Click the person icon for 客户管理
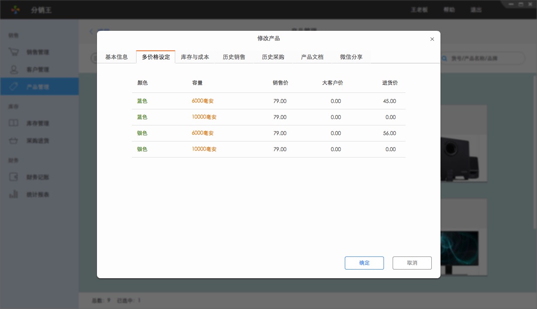This screenshot has height=309, width=537. [x=14, y=69]
